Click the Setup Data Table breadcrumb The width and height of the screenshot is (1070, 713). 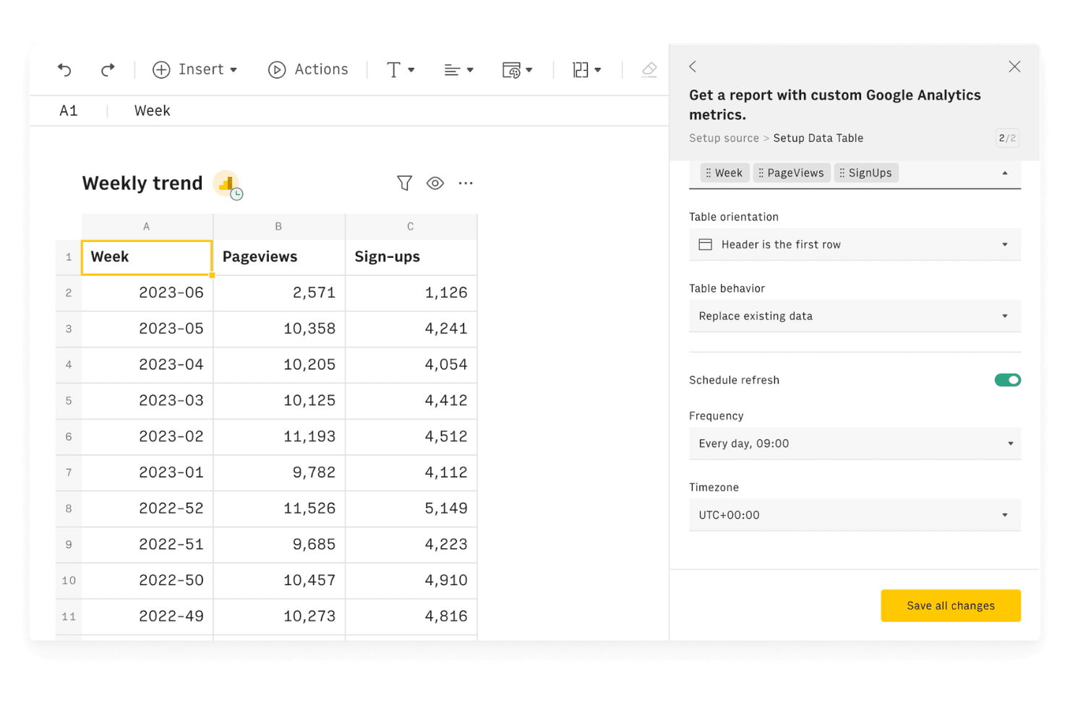[x=818, y=138]
